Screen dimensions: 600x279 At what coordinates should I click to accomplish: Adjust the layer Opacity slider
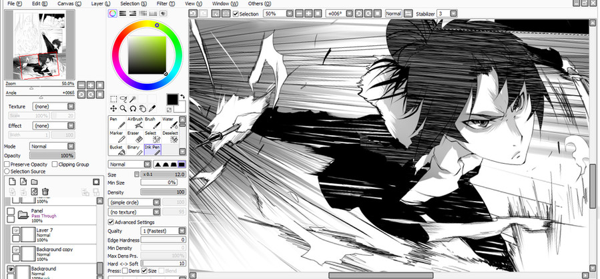click(52, 156)
